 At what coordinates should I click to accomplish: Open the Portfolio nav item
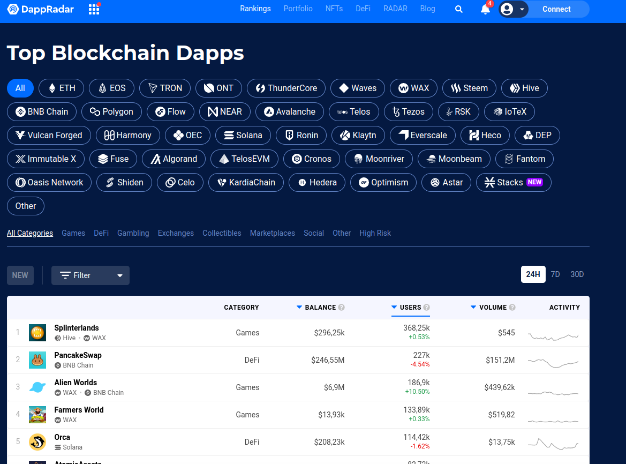298,9
